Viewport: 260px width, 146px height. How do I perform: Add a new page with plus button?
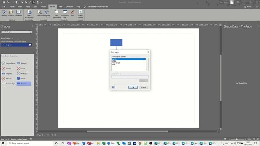[x=55, y=135]
